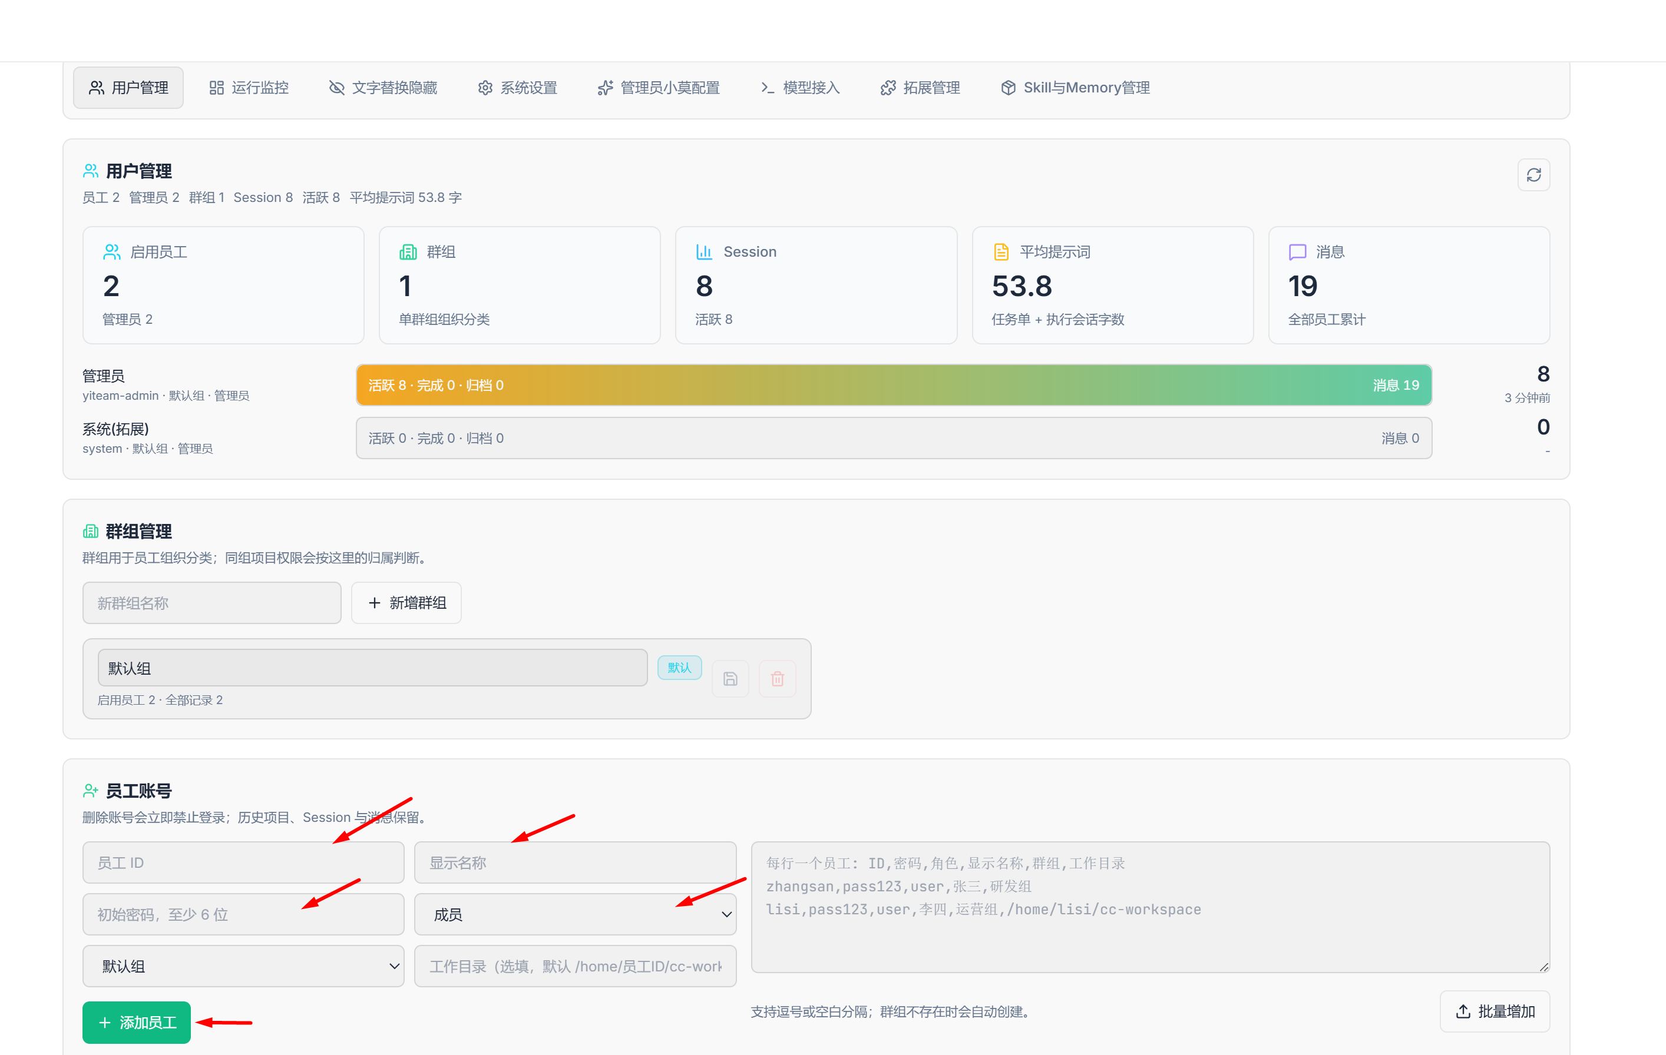The image size is (1666, 1055).
Task: Click the 批量增加 upload button
Action: (x=1495, y=1011)
